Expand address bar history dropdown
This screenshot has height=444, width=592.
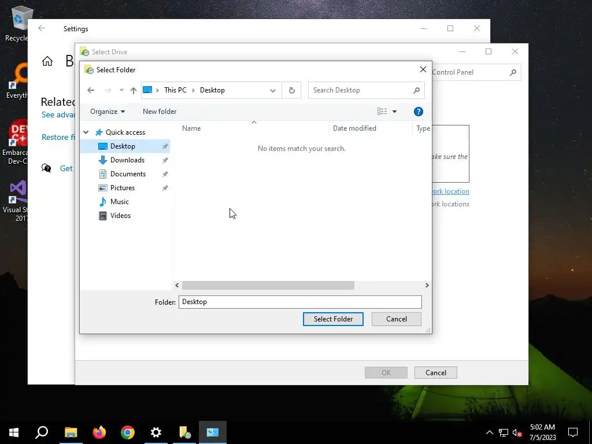pyautogui.click(x=273, y=90)
